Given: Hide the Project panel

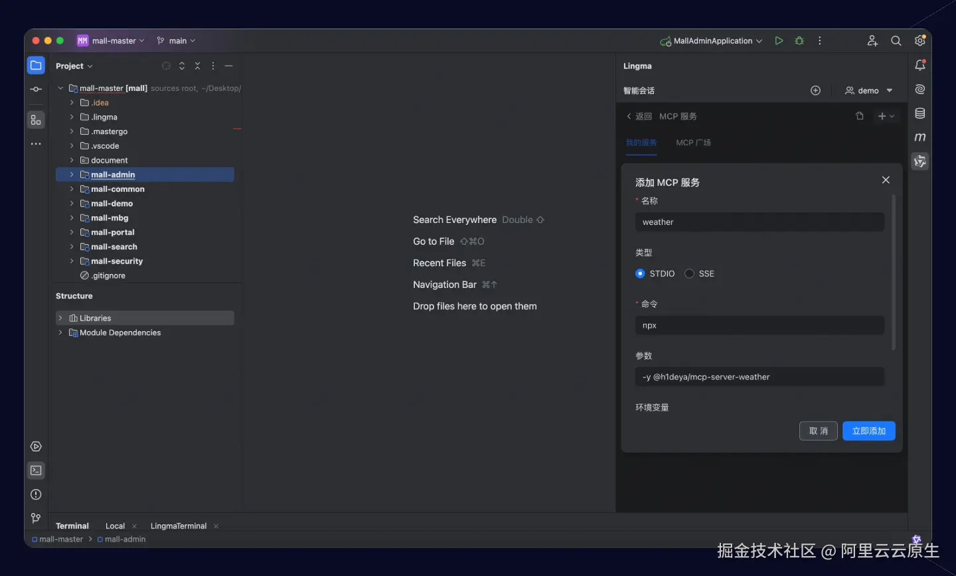Looking at the screenshot, I should [229, 66].
